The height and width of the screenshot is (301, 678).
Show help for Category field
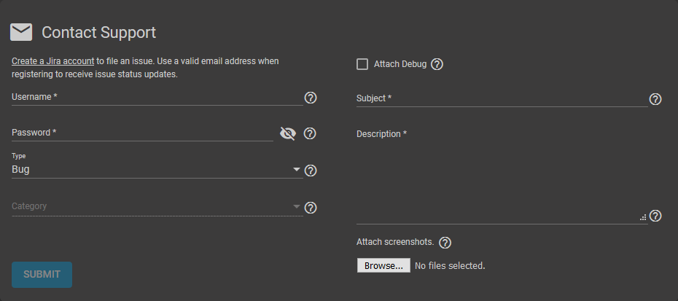click(311, 208)
